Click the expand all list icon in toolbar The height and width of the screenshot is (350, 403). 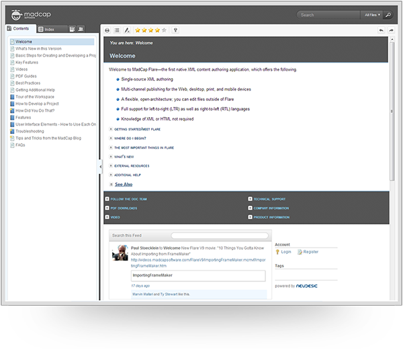pos(117,30)
